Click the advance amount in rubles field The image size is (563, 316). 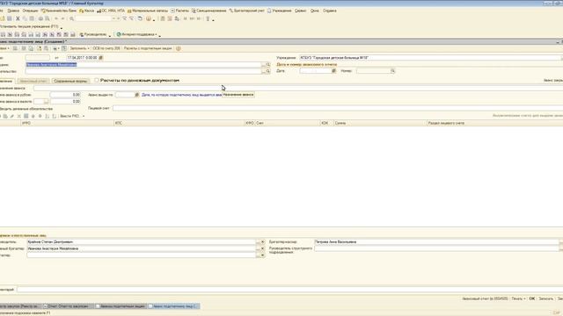65,95
